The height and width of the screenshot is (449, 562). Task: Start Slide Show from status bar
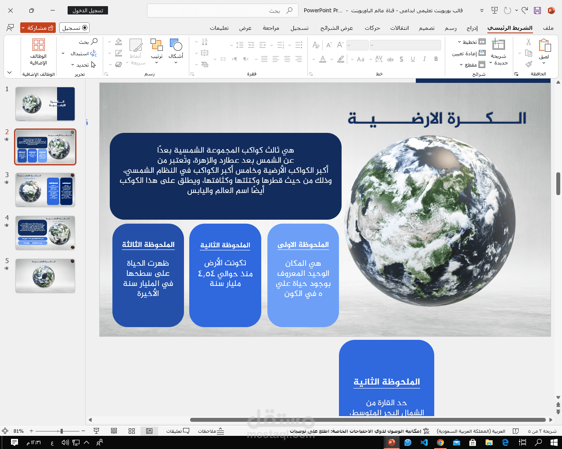[97, 431]
